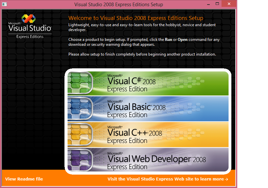The height and width of the screenshot is (188, 268).
Task: Open the setup window system menu icon
Action: 5,4
